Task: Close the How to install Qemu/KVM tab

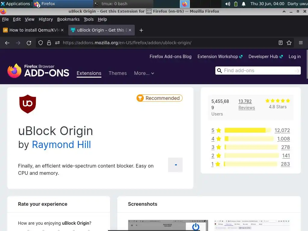Action: pos(62,30)
